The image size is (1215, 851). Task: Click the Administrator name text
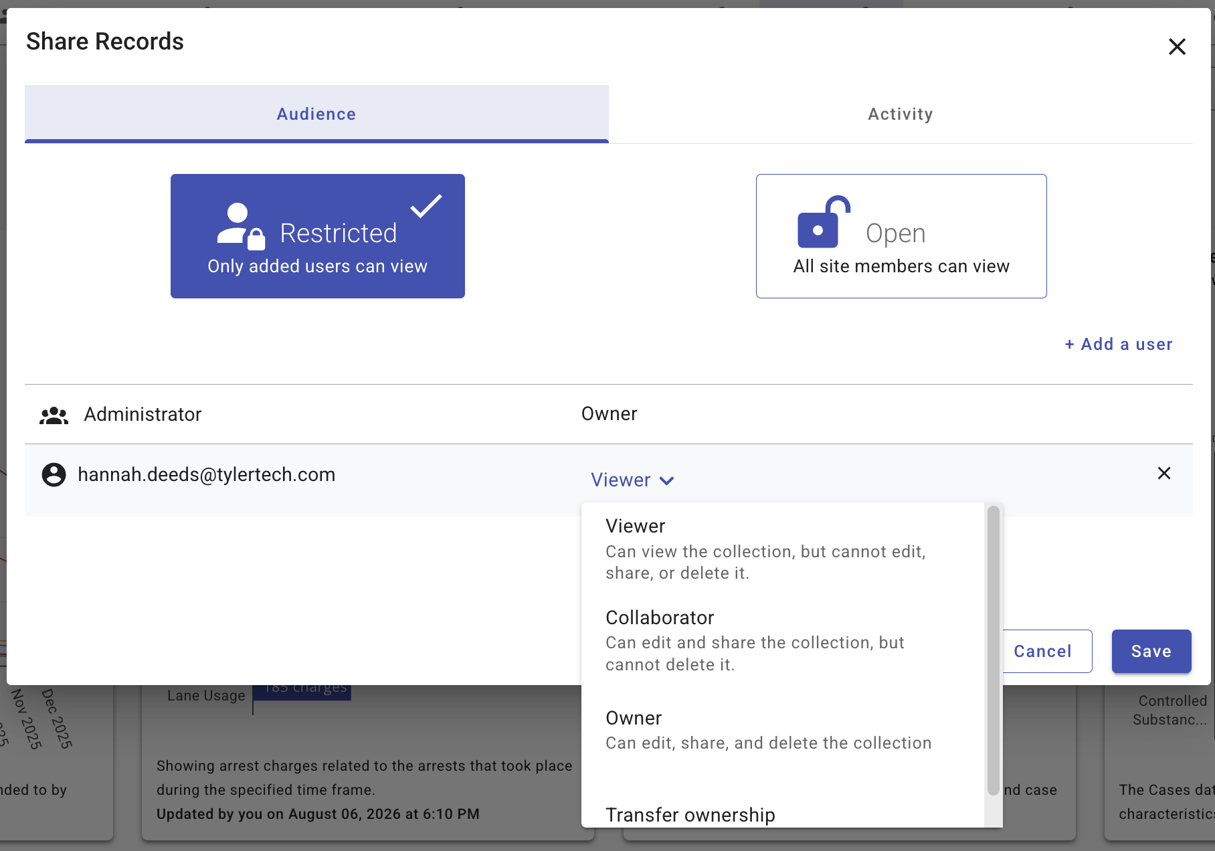pyautogui.click(x=143, y=414)
